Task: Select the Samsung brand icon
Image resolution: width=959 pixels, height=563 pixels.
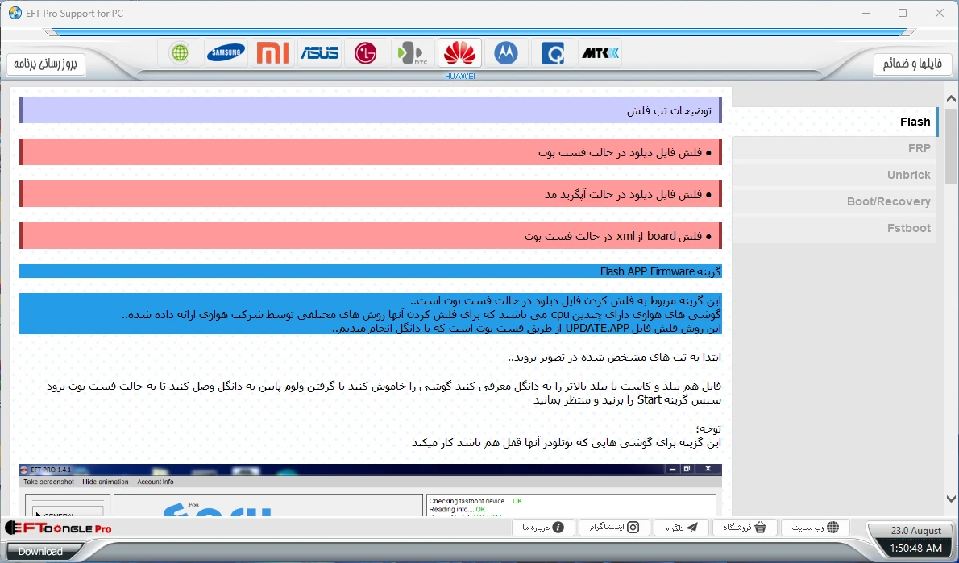Action: (x=226, y=53)
